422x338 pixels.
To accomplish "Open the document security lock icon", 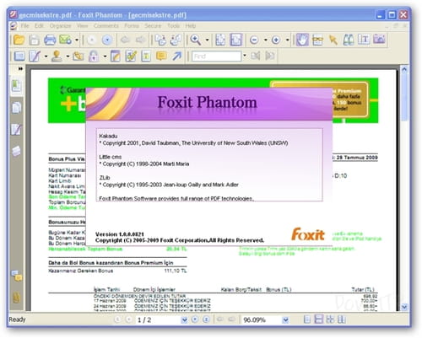I will [x=94, y=56].
